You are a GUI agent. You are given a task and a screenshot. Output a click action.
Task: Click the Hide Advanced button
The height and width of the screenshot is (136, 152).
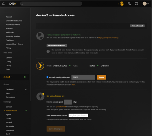tap(137, 26)
